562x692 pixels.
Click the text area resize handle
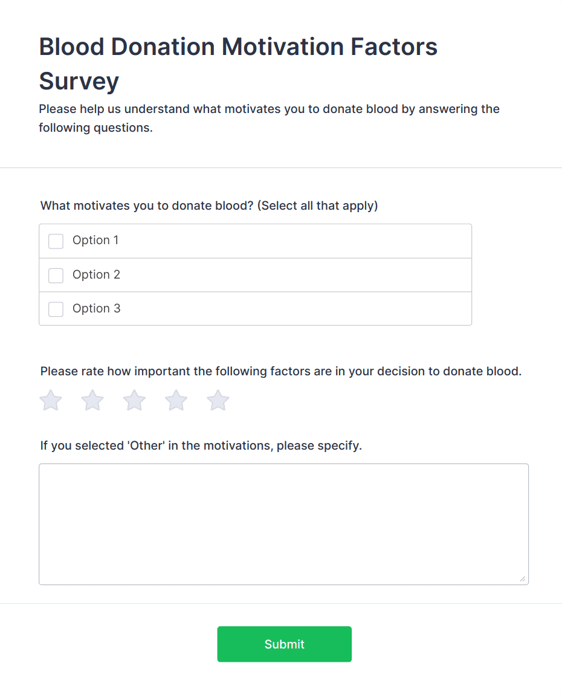[523, 579]
